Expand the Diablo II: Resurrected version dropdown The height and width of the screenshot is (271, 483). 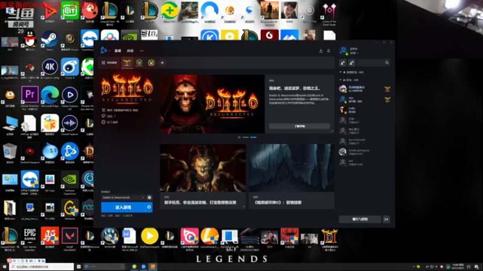point(123,198)
